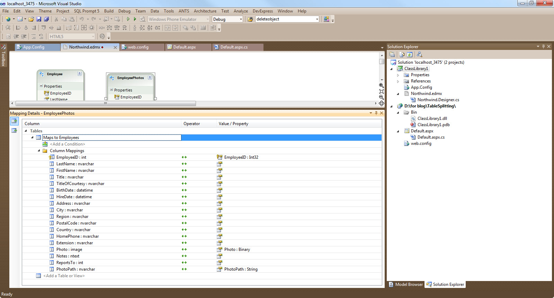Click Zoom to Fit in the designer

point(381,91)
